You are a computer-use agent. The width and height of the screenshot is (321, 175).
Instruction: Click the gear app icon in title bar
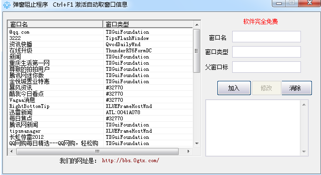click(7, 5)
